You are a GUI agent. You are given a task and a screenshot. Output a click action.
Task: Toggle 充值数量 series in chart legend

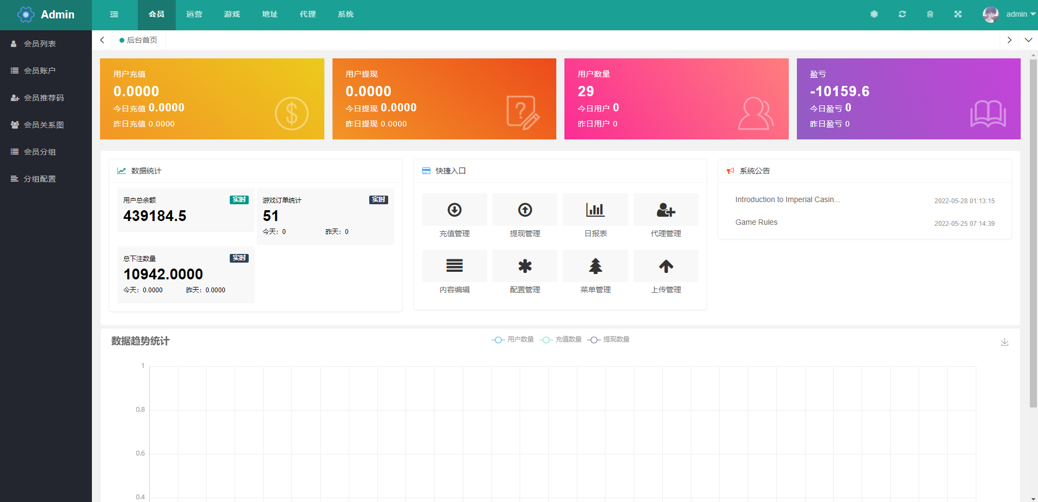tap(561, 339)
